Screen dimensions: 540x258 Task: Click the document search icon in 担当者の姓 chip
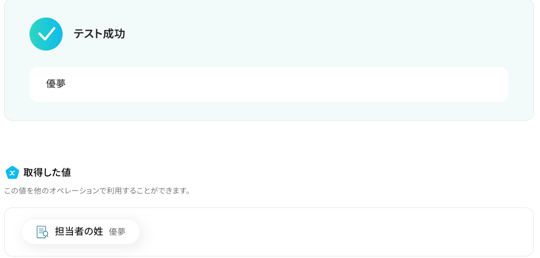42,232
